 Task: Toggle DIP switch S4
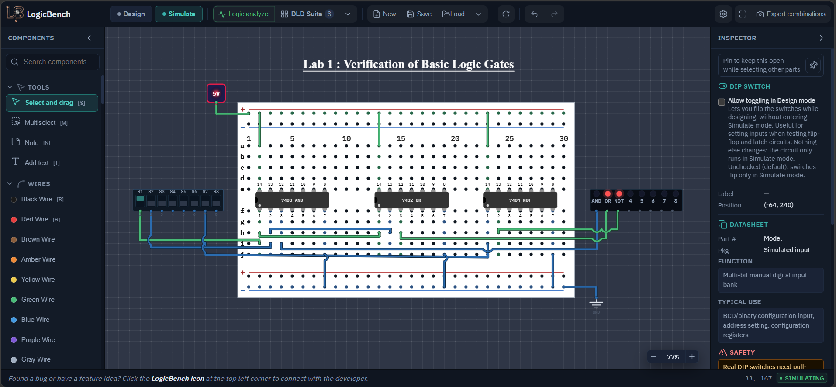[173, 201]
